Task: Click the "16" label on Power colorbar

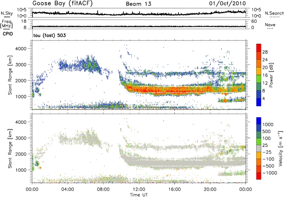Action: coord(265,75)
